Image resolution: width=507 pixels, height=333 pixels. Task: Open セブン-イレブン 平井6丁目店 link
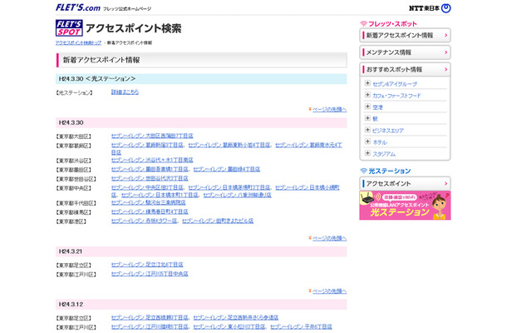[x=301, y=326]
